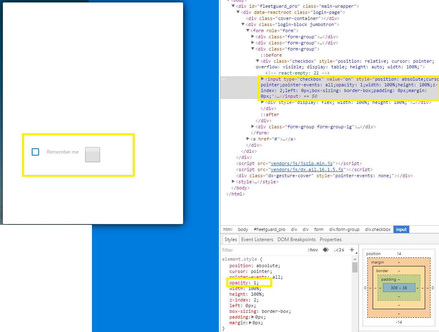Collapse the fleetguard_pro main-wrapper div
The width and height of the screenshot is (439, 332).
tap(233, 6)
